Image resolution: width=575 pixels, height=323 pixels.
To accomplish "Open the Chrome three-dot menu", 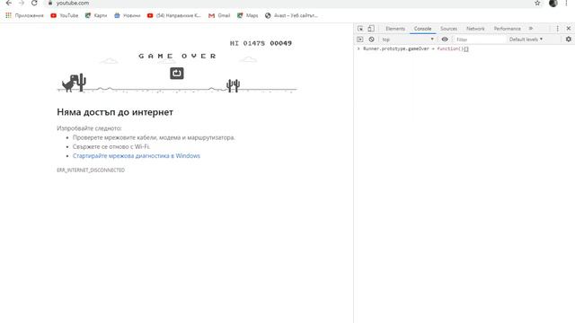I will click(567, 3).
